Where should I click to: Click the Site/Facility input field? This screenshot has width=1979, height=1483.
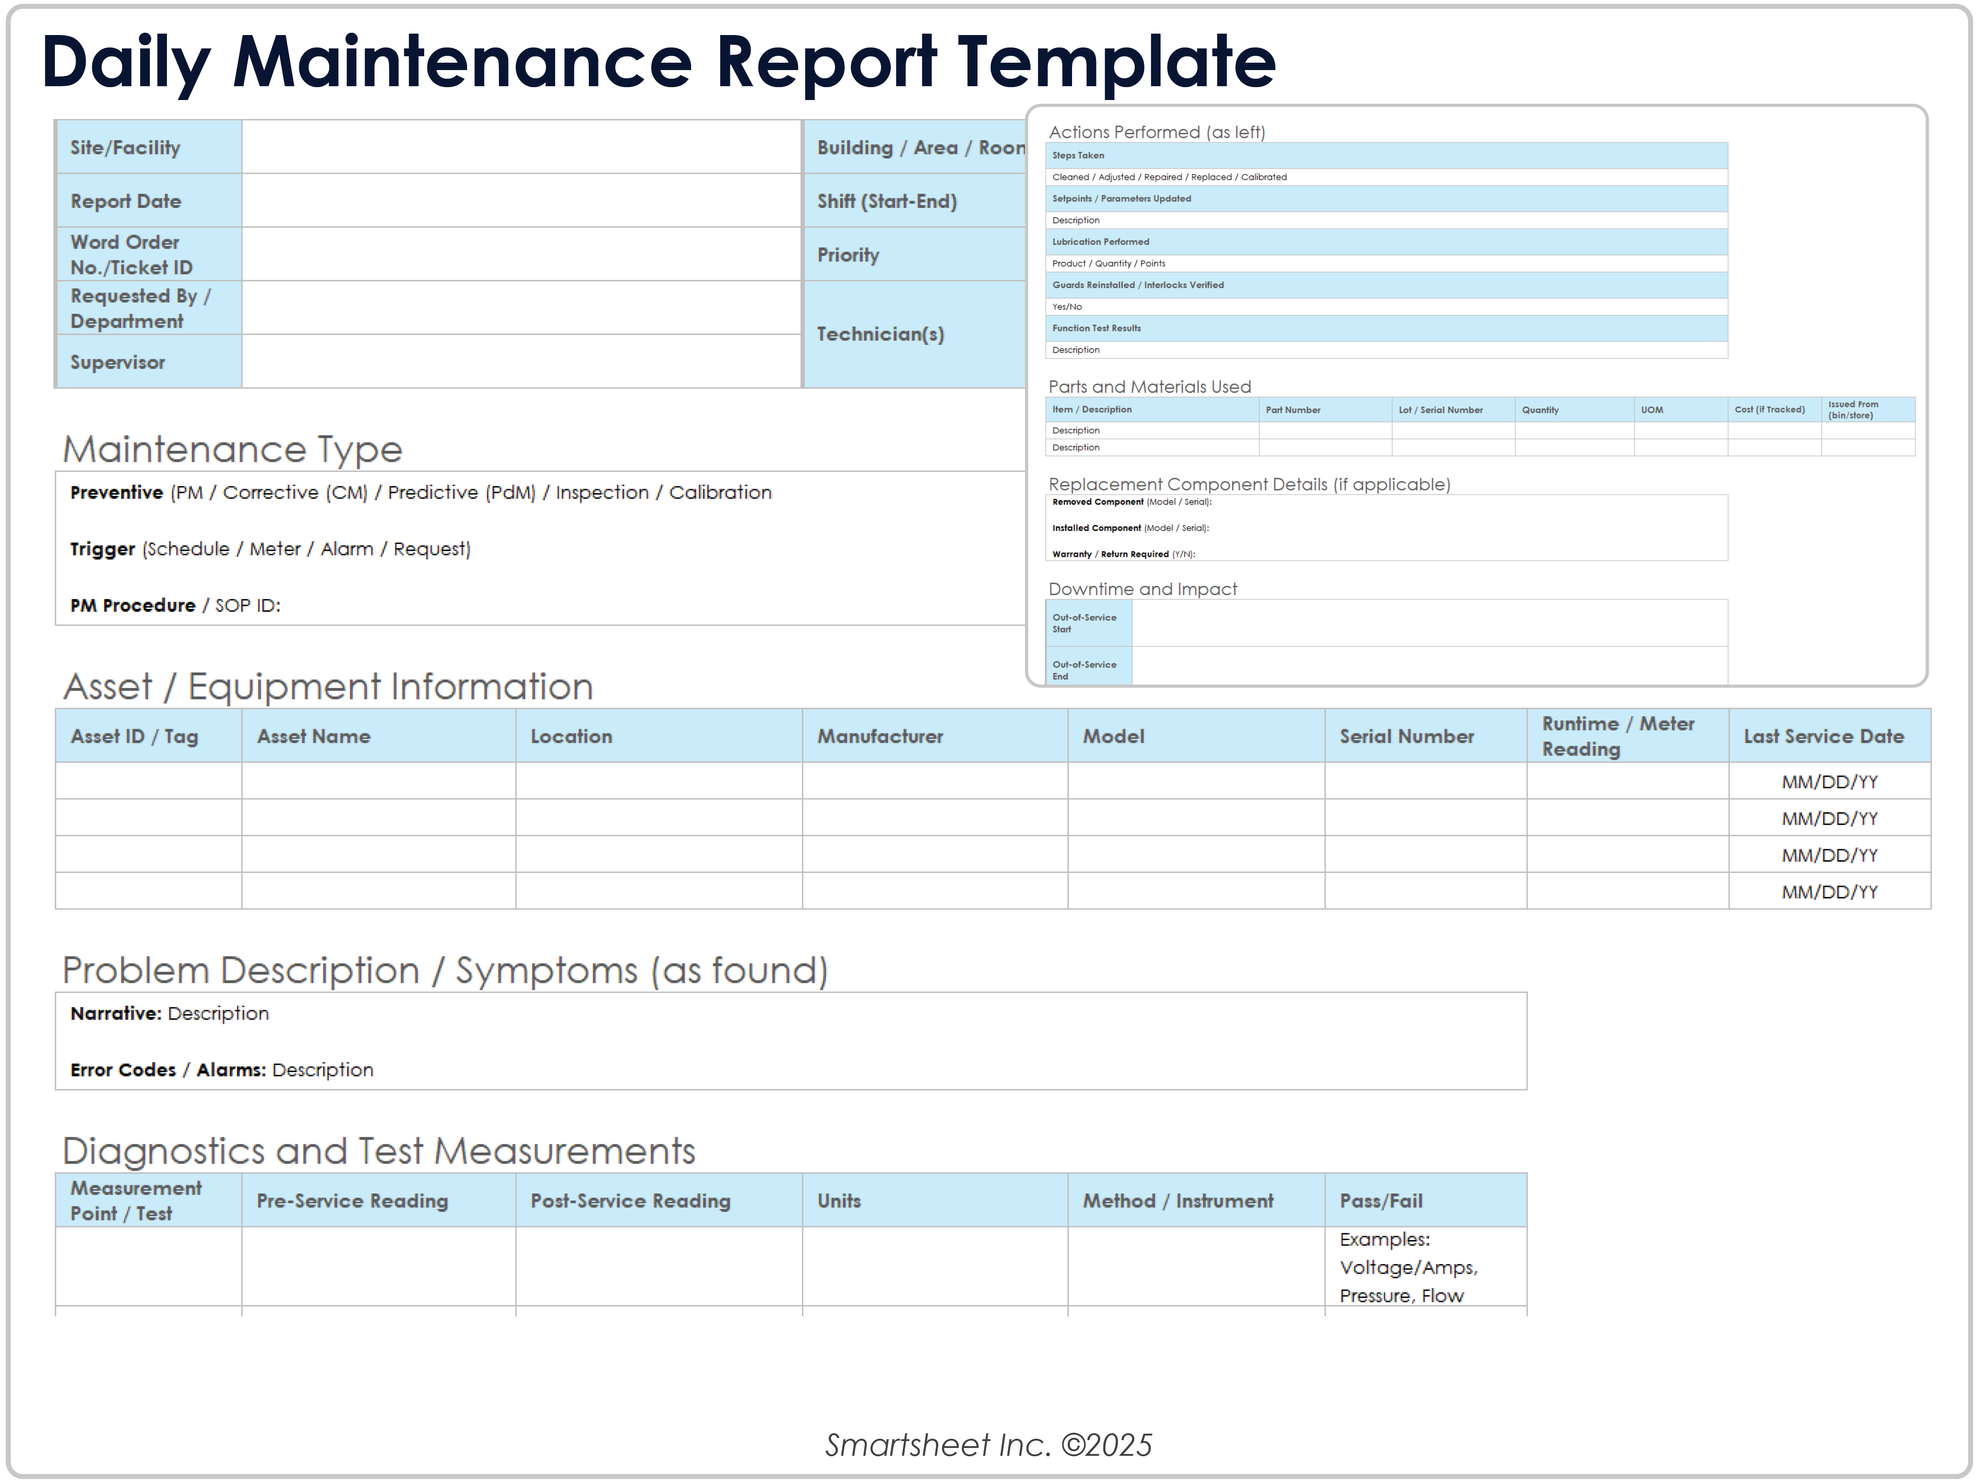point(519,147)
